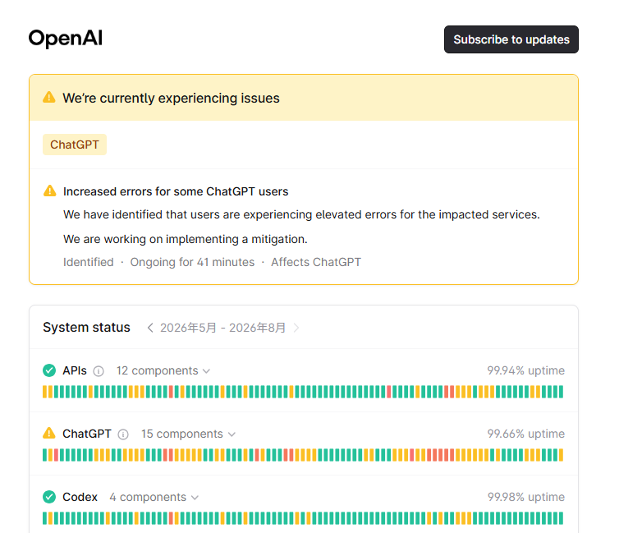Image resolution: width=619 pixels, height=533 pixels.
Task: Click Subscribe to updates button
Action: point(511,39)
